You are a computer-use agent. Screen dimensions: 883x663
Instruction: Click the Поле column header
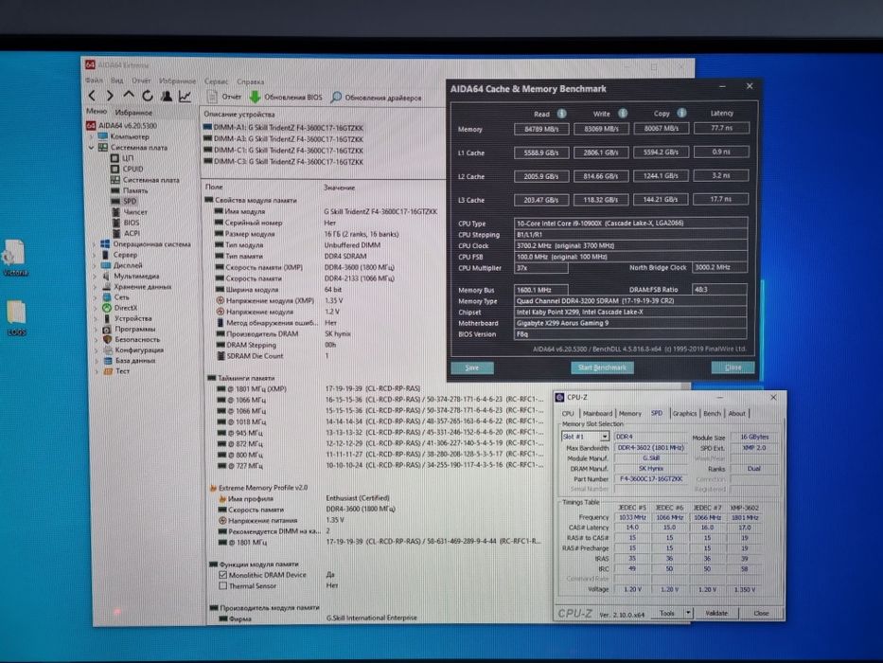click(214, 187)
